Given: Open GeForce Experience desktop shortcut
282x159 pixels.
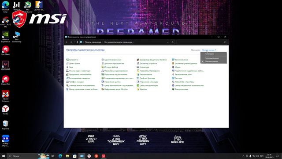Looking at the screenshot, I should pos(5,37).
